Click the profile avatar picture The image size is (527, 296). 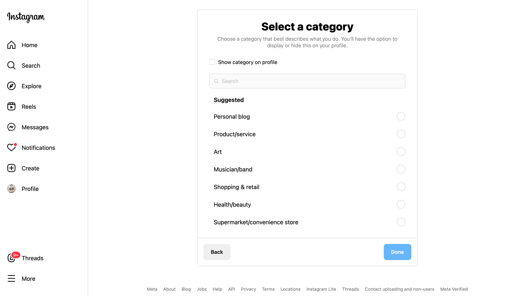(11, 189)
